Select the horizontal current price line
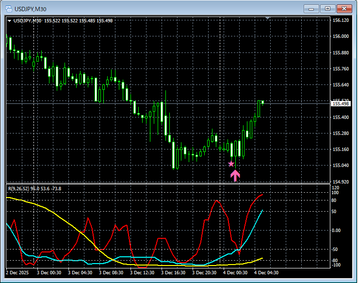358x283 pixels. pyautogui.click(x=168, y=104)
